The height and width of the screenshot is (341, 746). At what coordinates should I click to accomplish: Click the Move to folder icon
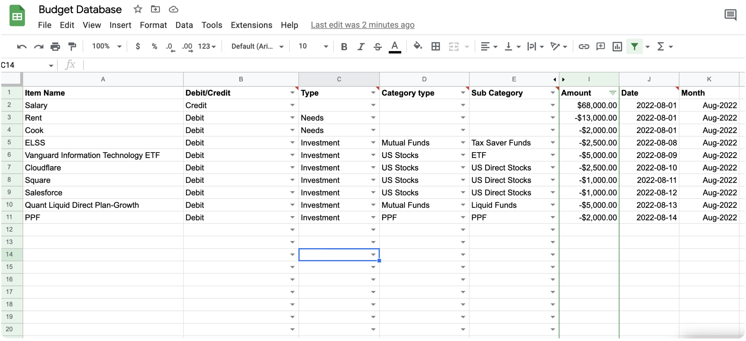155,9
